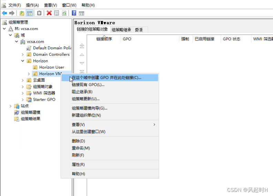273x196 pixels.
Task: Click the Move link to top arrow
Action: (82, 46)
